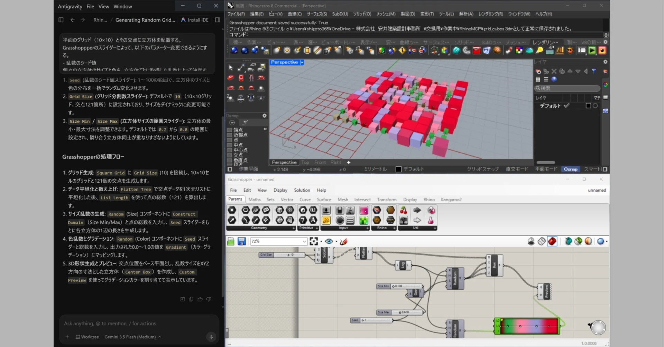The image size is (664, 347).
Task: Enable 交点 osnap checkbox
Action: pyautogui.click(x=229, y=155)
